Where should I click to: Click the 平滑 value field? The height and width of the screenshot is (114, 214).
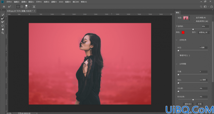203,72
